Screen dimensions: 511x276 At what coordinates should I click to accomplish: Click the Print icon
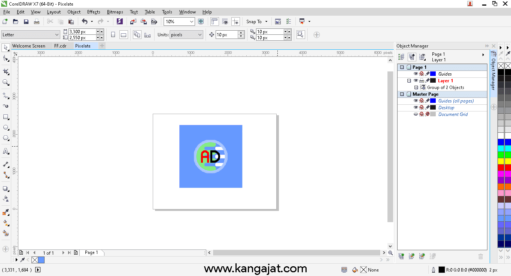click(37, 22)
